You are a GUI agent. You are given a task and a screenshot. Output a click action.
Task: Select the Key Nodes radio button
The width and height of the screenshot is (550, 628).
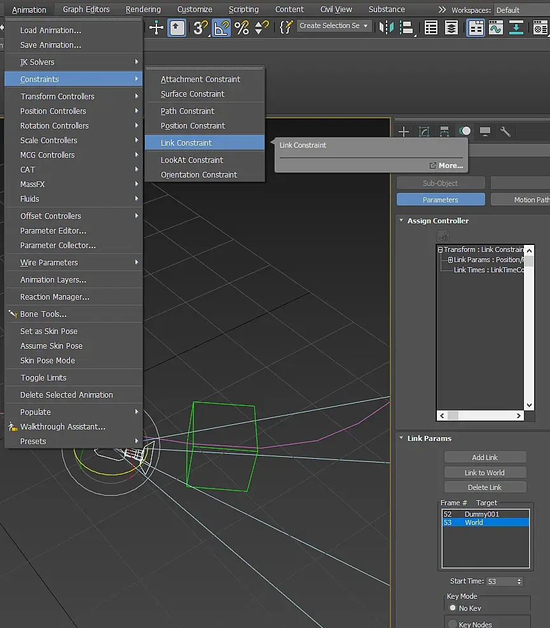point(453,625)
